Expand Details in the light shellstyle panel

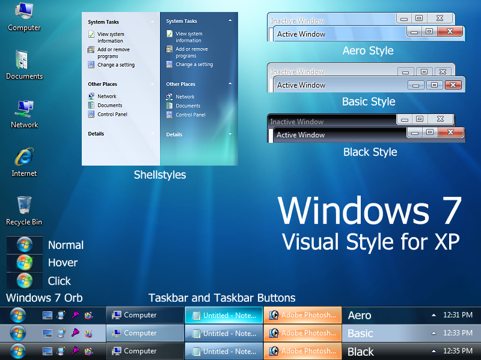coord(153,133)
